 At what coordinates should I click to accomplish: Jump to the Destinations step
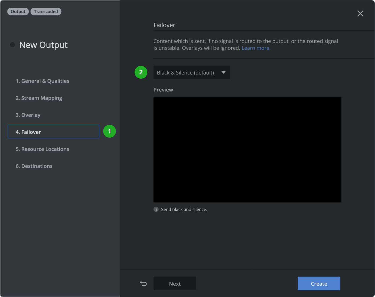[x=34, y=166]
